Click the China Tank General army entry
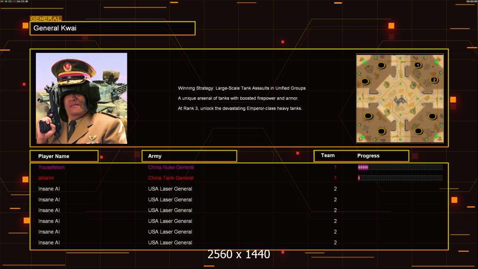This screenshot has width=478, height=269. 171,178
